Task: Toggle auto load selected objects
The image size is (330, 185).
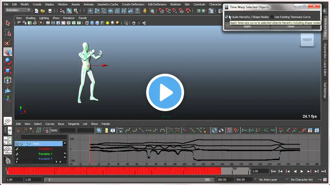Action: [x=214, y=130]
